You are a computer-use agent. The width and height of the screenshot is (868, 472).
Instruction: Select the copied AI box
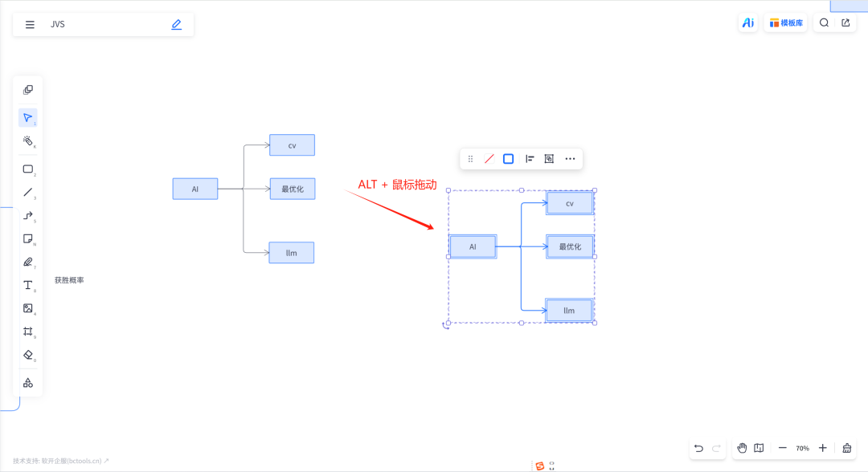coord(473,246)
